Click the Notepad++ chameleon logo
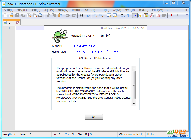This screenshot has width=191, height=139. (60, 36)
